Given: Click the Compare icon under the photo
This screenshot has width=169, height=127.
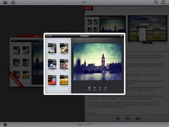Looking at the screenshot, I should tap(89, 89).
